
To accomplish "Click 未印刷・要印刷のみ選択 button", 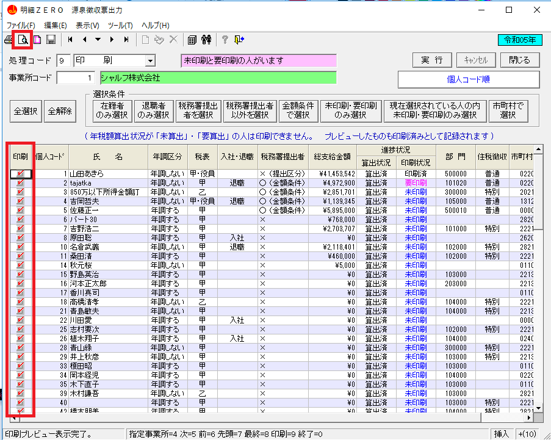I will 351,111.
